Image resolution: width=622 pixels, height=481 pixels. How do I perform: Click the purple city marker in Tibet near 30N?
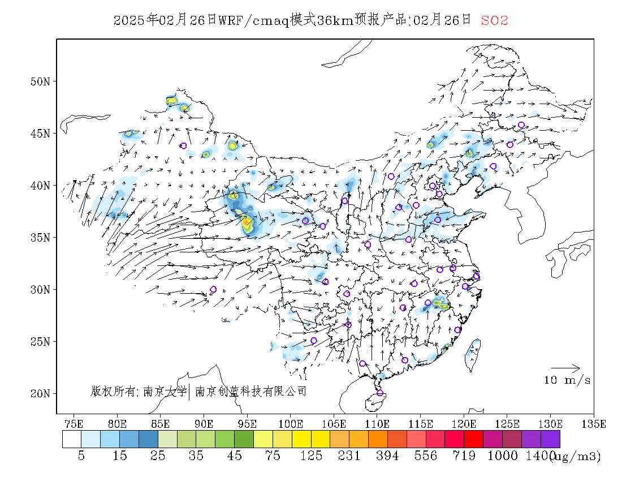[x=213, y=290]
